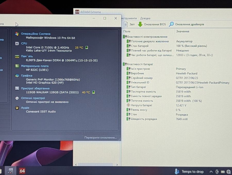Open the Графіка section link

point(27,75)
